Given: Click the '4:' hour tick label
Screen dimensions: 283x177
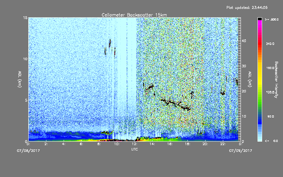Looking at the screenshot, I should pos(64,144).
